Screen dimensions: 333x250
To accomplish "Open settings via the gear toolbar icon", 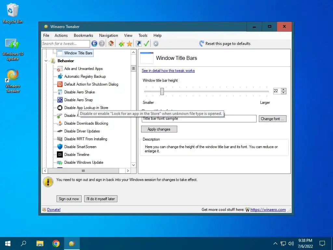I will [x=156, y=44].
